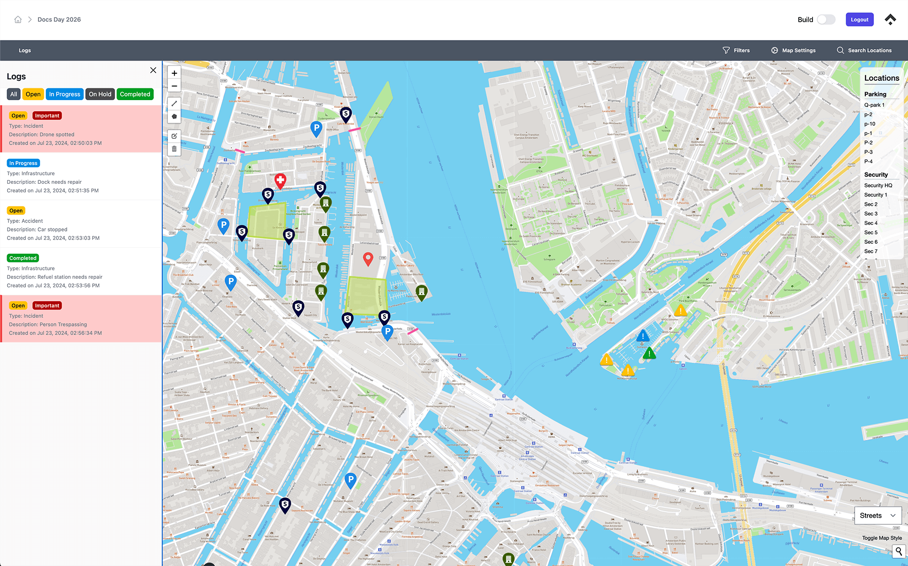The height and width of the screenshot is (566, 908).
Task: Click the polygon draw tool icon
Action: (x=175, y=117)
